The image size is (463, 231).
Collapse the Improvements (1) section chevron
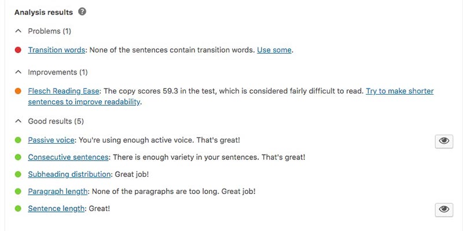19,72
